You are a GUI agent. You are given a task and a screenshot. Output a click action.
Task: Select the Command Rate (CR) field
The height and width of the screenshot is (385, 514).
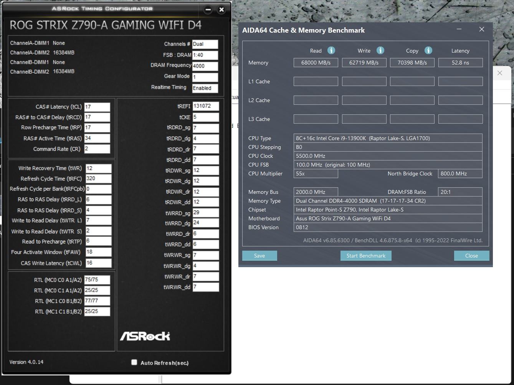[97, 149]
